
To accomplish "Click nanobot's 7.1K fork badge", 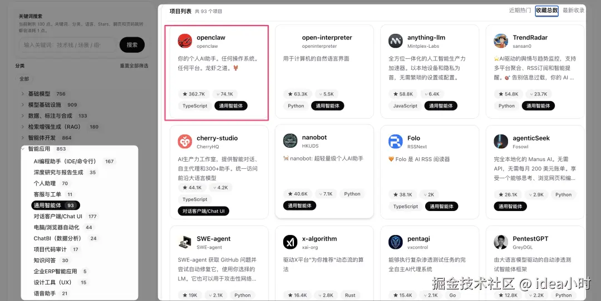I will pos(326,194).
